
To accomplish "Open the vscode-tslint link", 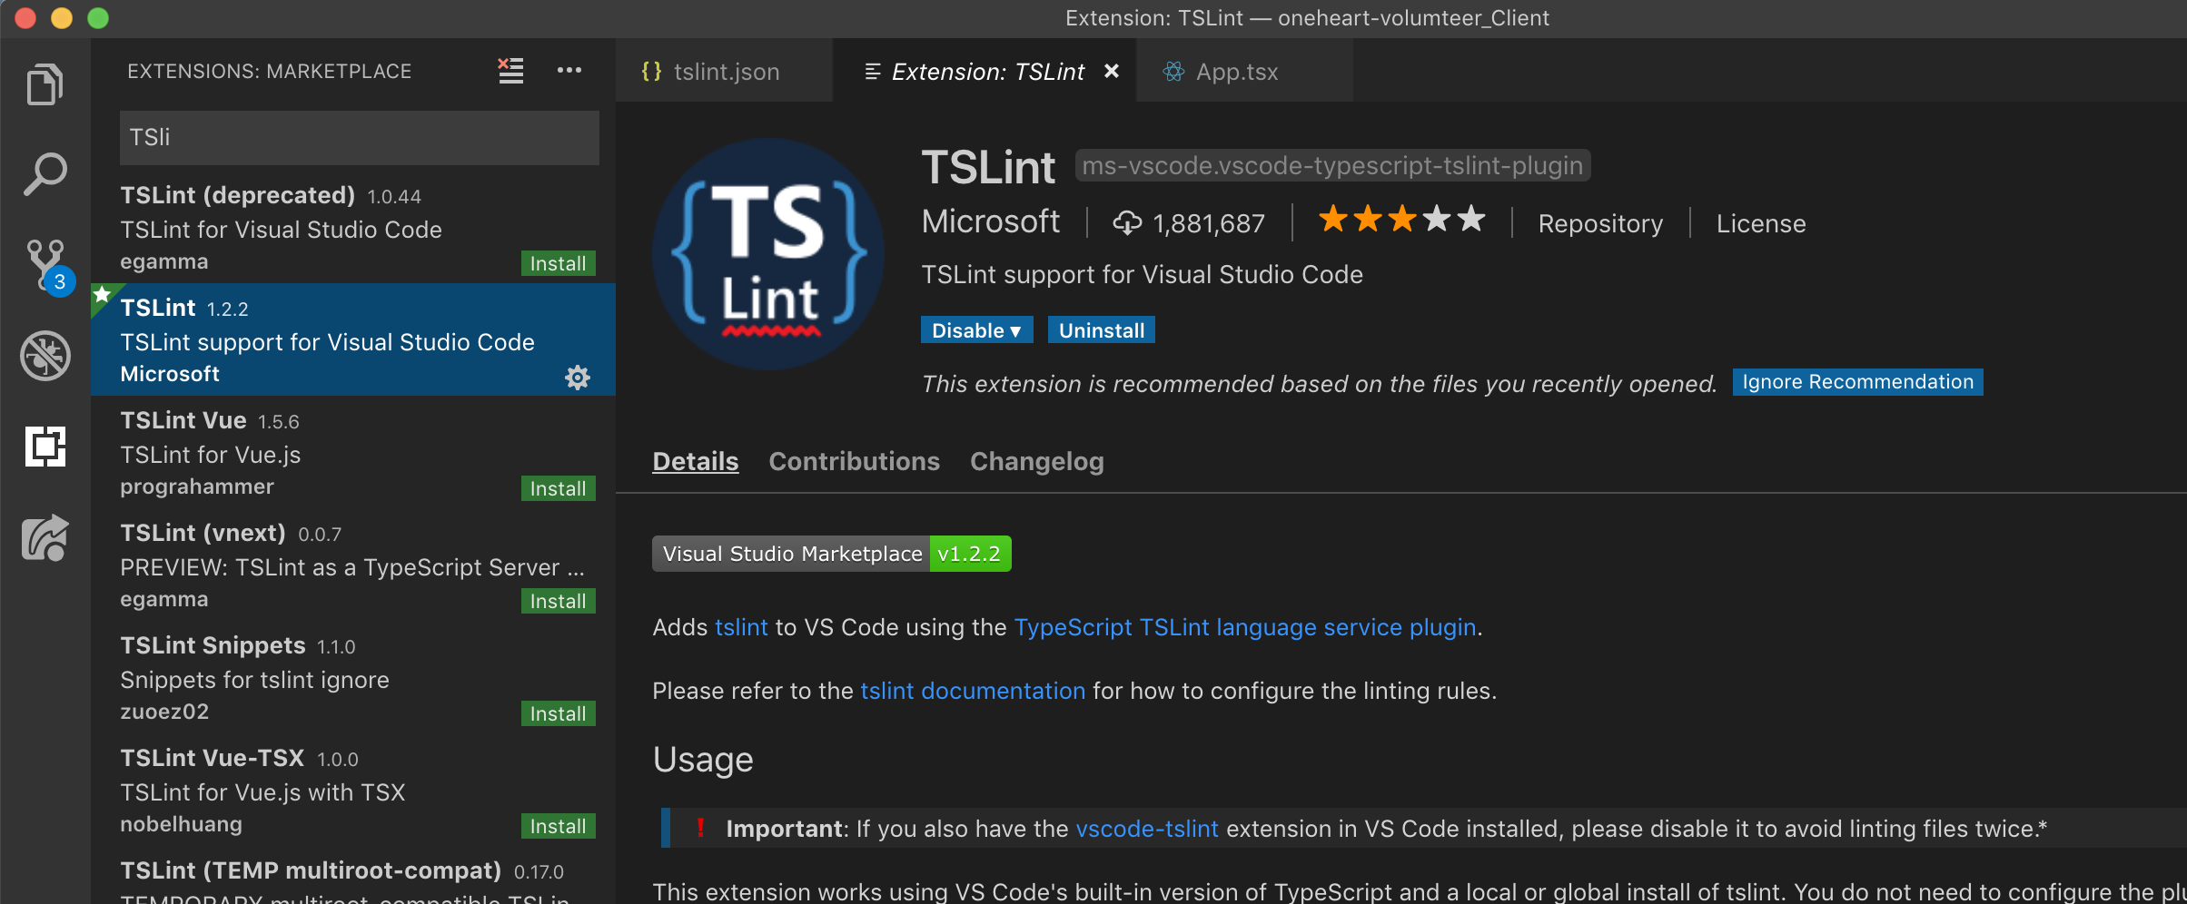I will click(1147, 829).
